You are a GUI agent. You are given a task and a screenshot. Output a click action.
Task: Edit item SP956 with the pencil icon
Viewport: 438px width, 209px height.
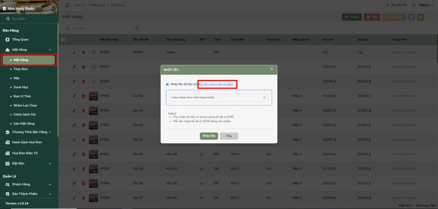click(74, 82)
